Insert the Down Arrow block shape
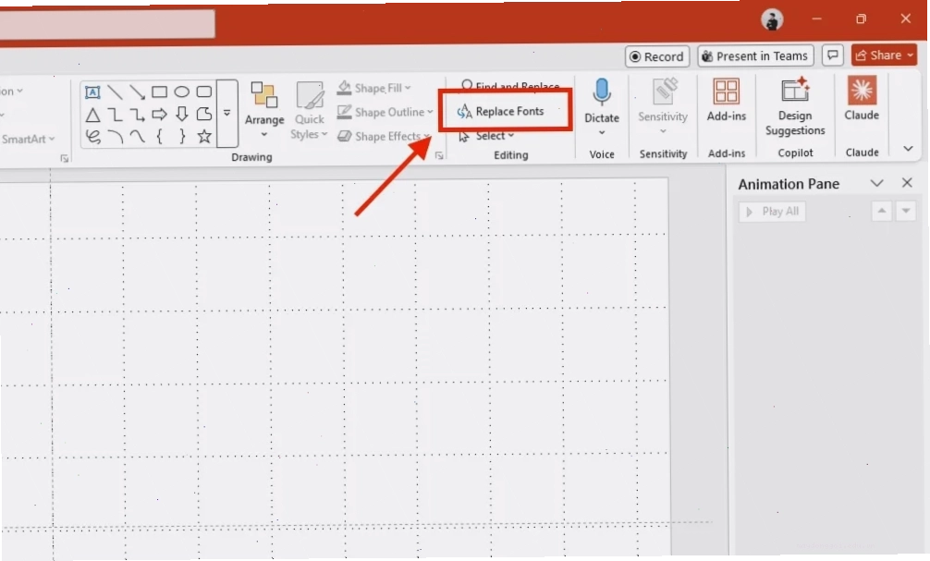This screenshot has height=561, width=930. point(181,115)
